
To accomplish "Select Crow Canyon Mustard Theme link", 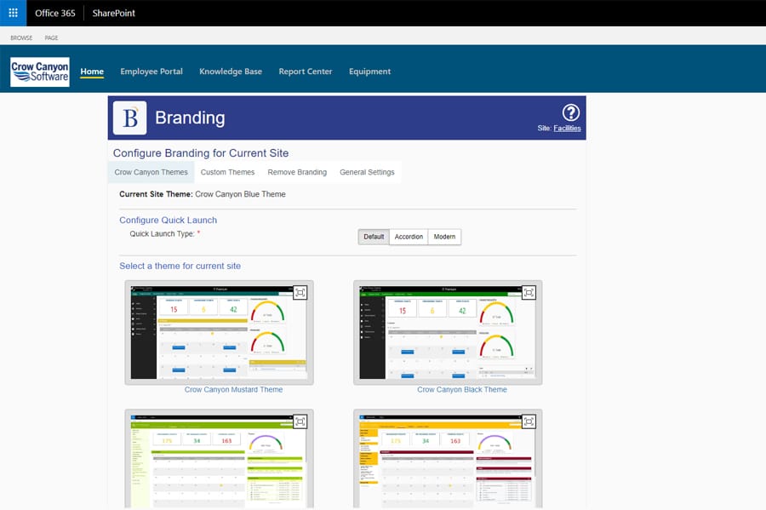I will point(233,390).
